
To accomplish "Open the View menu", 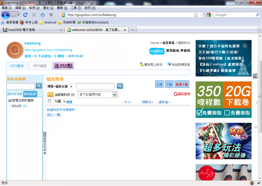I will [34, 8].
